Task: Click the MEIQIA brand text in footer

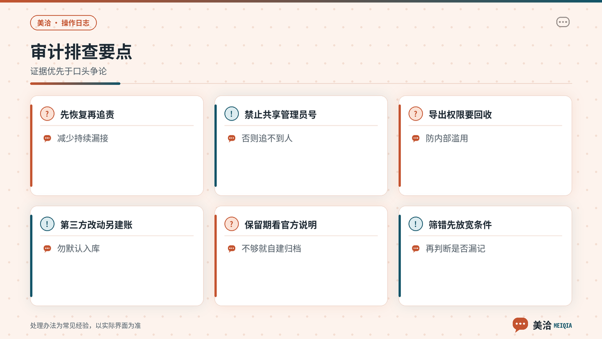Action: click(562, 325)
